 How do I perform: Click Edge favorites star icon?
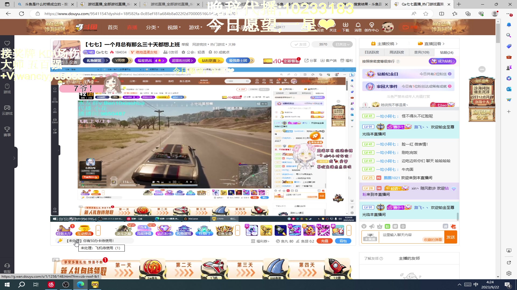[x=426, y=14]
